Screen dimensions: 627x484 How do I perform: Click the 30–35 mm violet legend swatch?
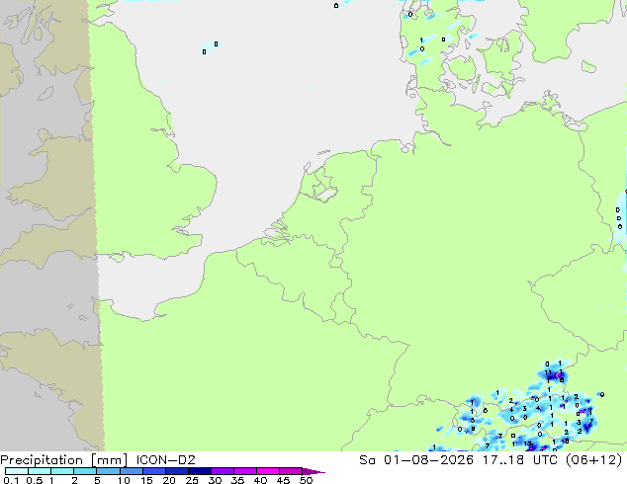[222, 471]
